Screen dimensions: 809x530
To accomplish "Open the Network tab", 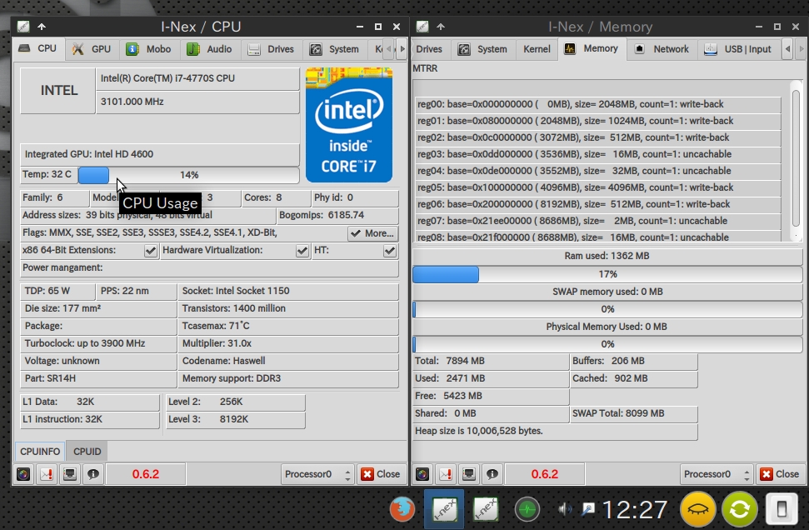I will click(x=662, y=49).
